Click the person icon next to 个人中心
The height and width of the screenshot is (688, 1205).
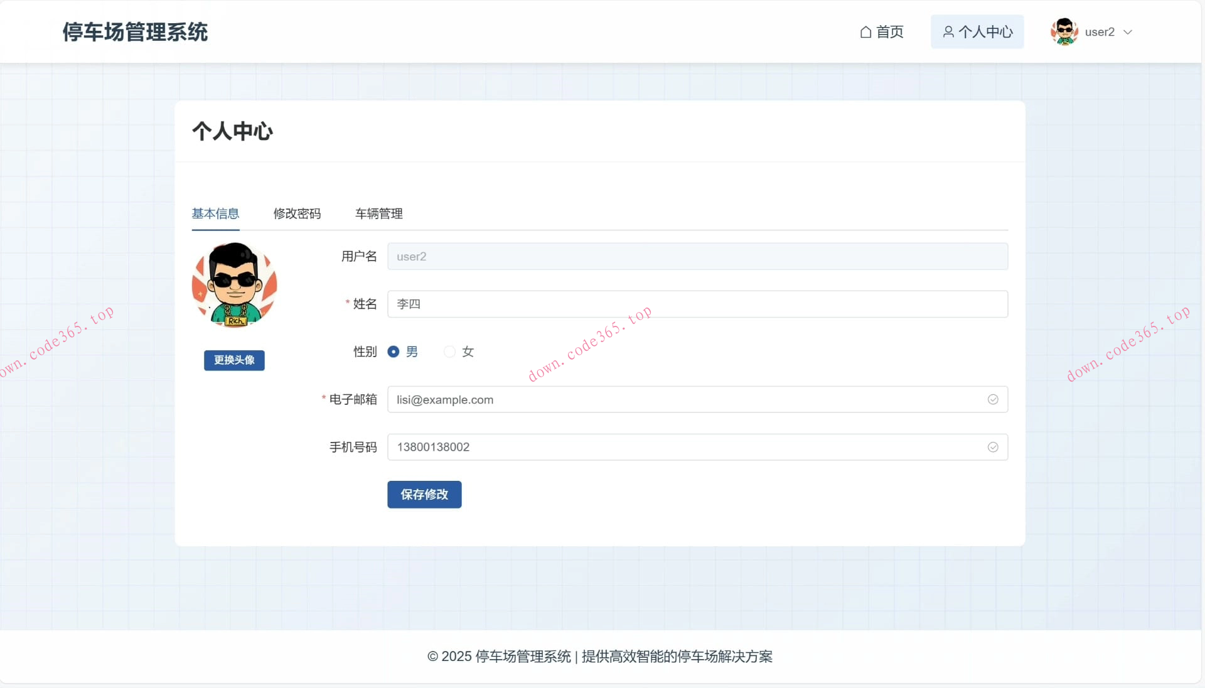coord(948,31)
